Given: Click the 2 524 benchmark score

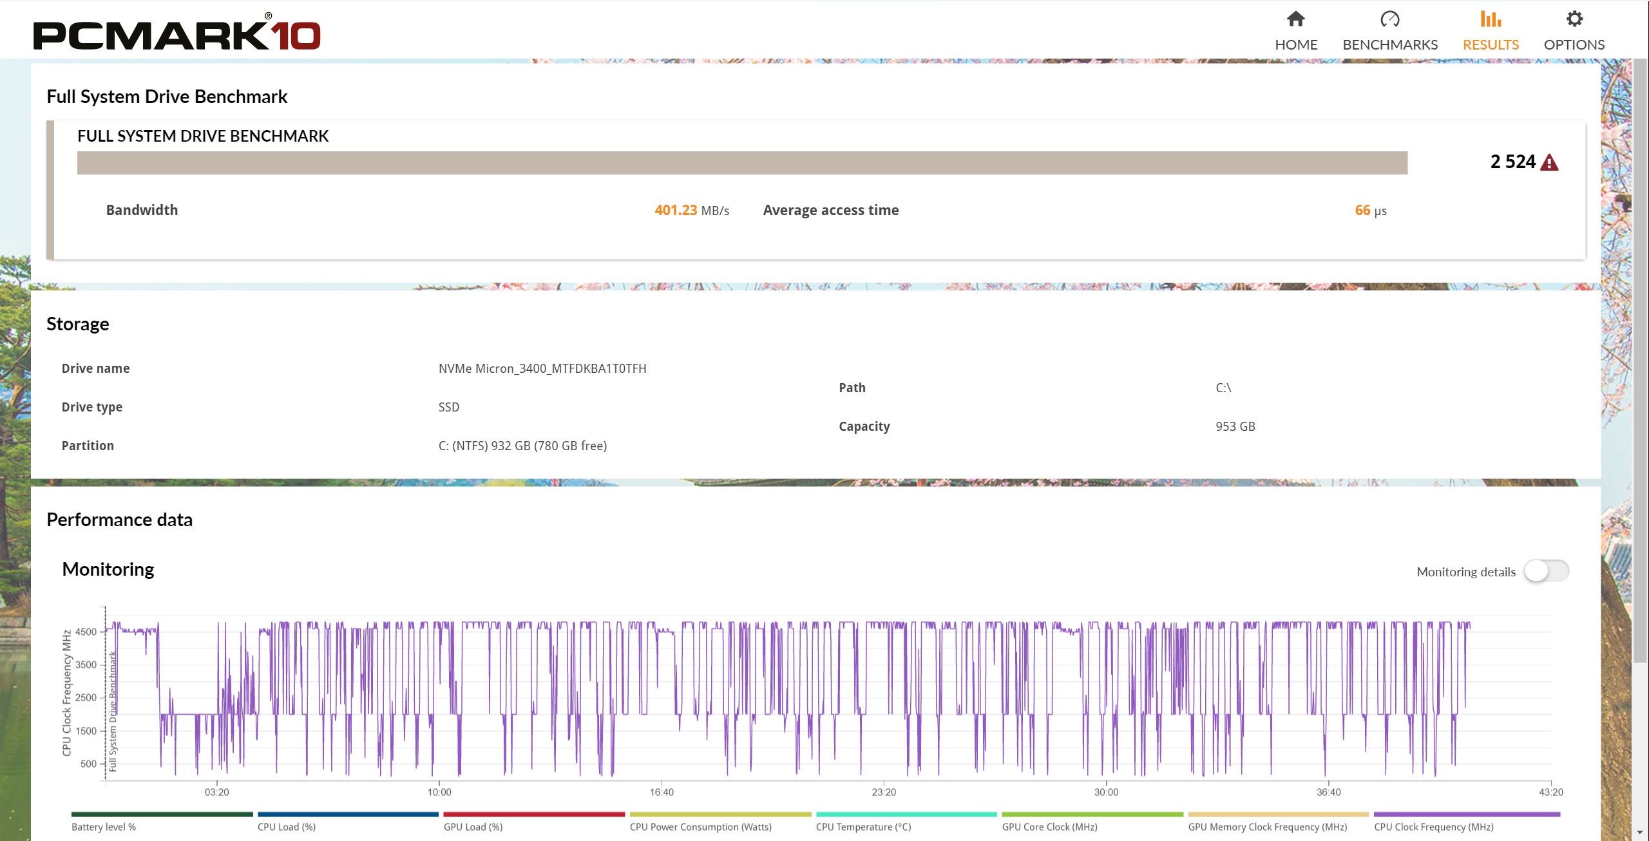Looking at the screenshot, I should (x=1513, y=162).
